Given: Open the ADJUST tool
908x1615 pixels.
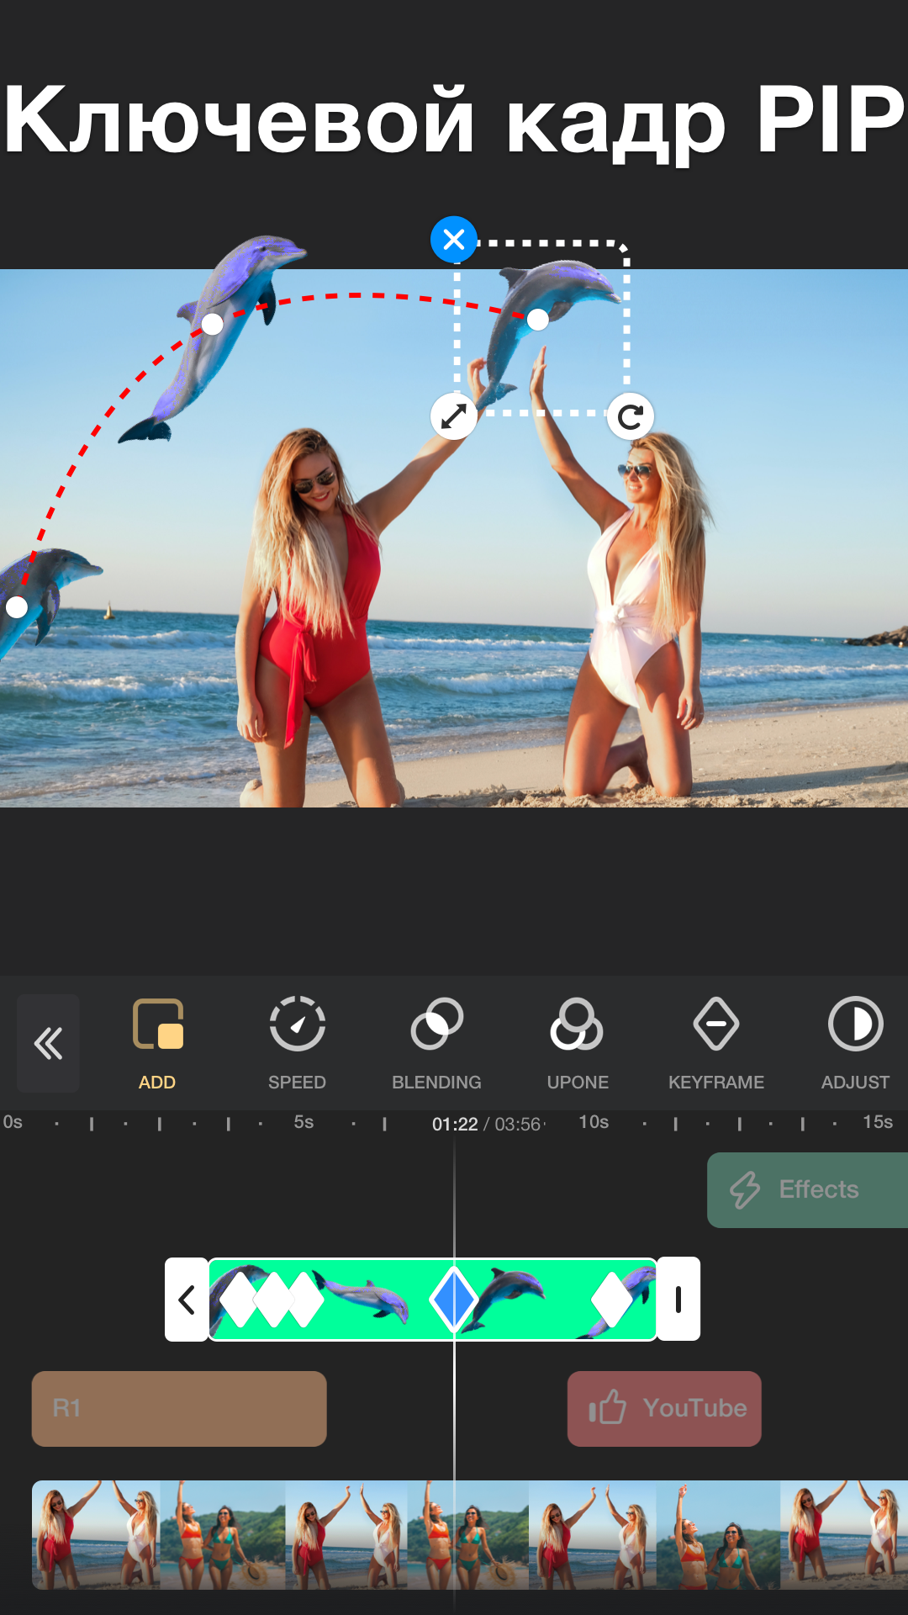Looking at the screenshot, I should click(855, 1045).
